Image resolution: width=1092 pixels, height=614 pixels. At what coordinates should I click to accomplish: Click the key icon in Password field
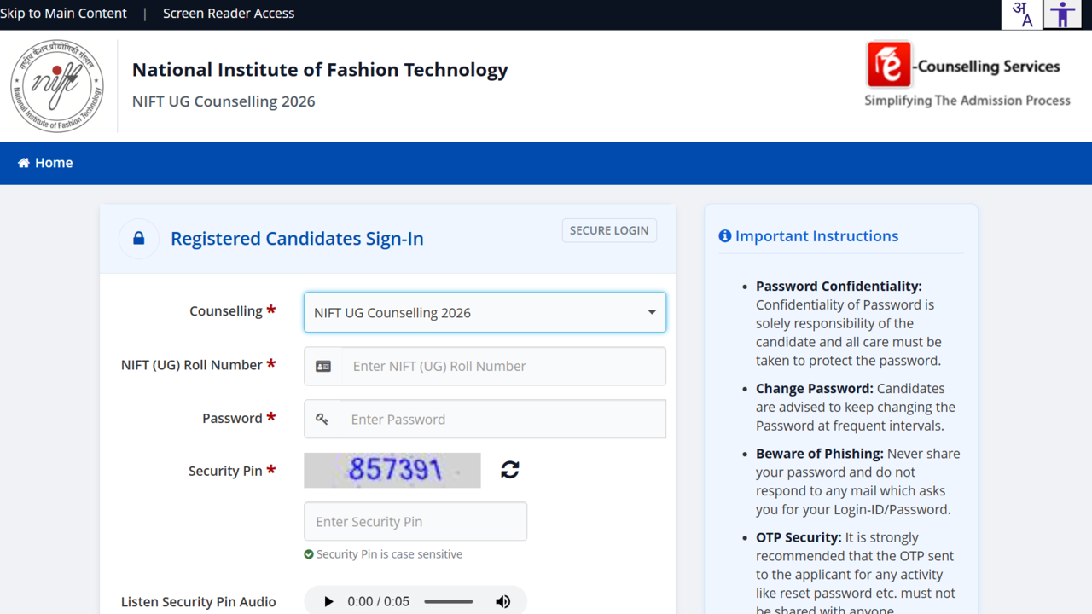[322, 419]
